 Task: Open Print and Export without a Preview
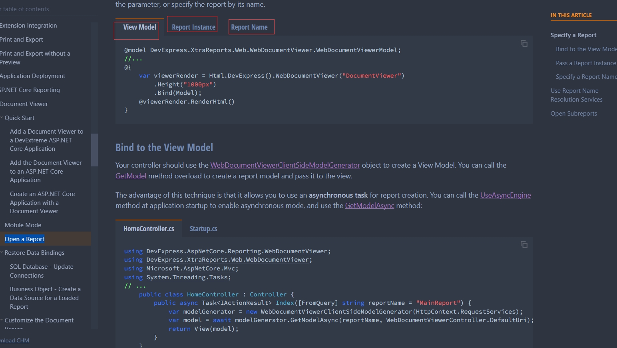[35, 58]
